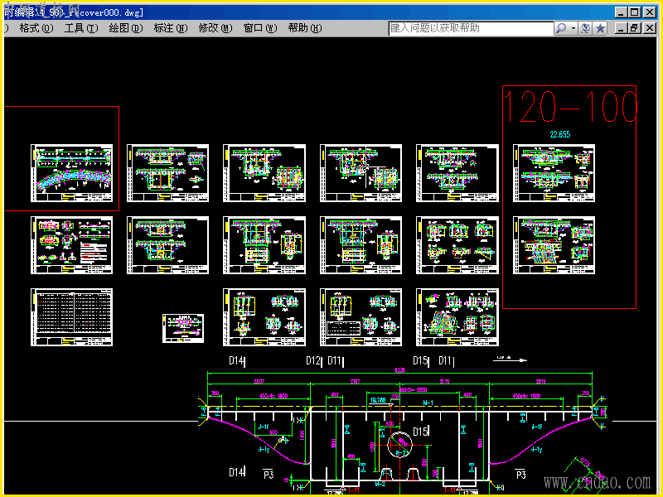Click the yellow "N-1" label
The image size is (663, 497).
[428, 403]
